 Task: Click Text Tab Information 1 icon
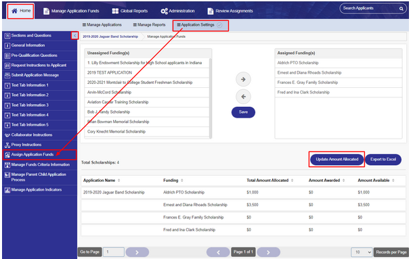click(x=7, y=85)
